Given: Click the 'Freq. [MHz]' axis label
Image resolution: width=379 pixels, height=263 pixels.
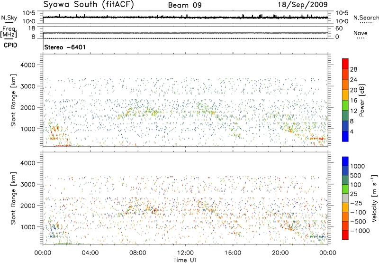Looking at the screenshot, I should [x=9, y=32].
